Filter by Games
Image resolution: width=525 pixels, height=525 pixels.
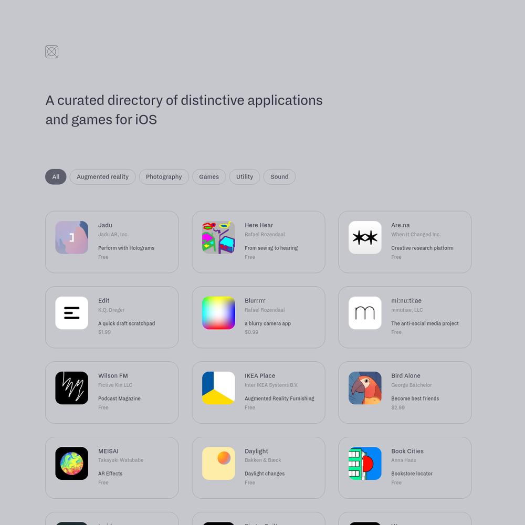click(209, 177)
